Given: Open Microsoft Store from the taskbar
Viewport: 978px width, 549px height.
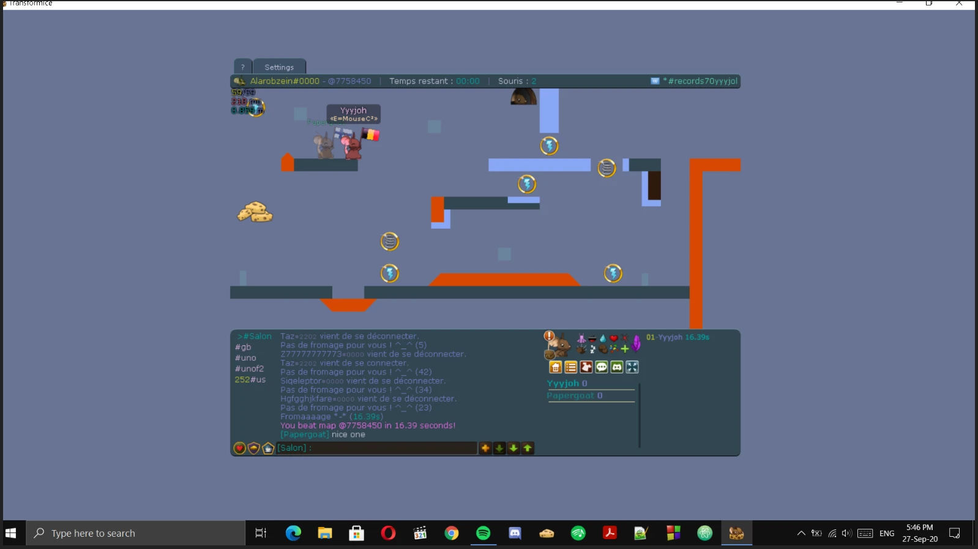Looking at the screenshot, I should point(357,533).
